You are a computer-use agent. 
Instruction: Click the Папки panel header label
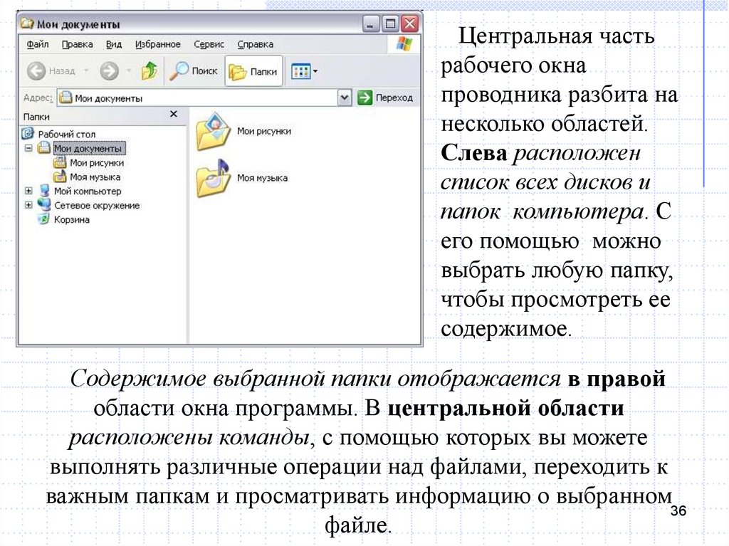[x=36, y=117]
